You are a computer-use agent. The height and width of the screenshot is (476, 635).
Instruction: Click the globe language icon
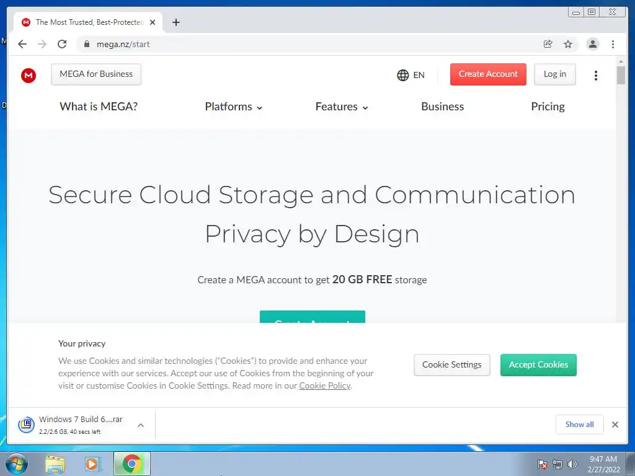pyautogui.click(x=402, y=75)
